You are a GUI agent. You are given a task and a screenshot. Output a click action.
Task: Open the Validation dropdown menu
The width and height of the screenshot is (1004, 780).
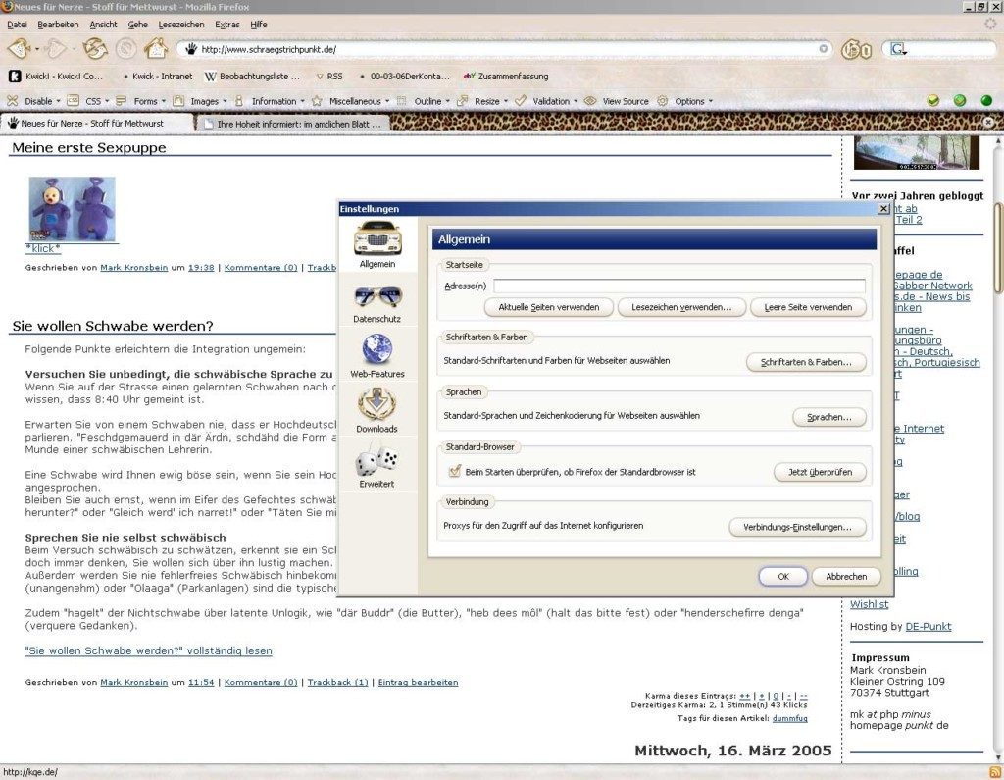coord(547,101)
